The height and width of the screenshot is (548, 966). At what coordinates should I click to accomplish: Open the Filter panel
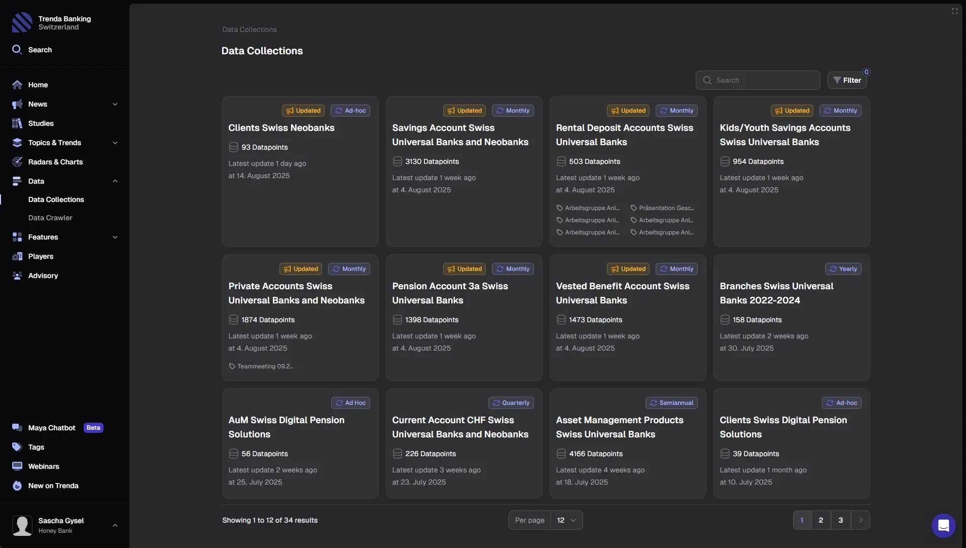click(847, 80)
